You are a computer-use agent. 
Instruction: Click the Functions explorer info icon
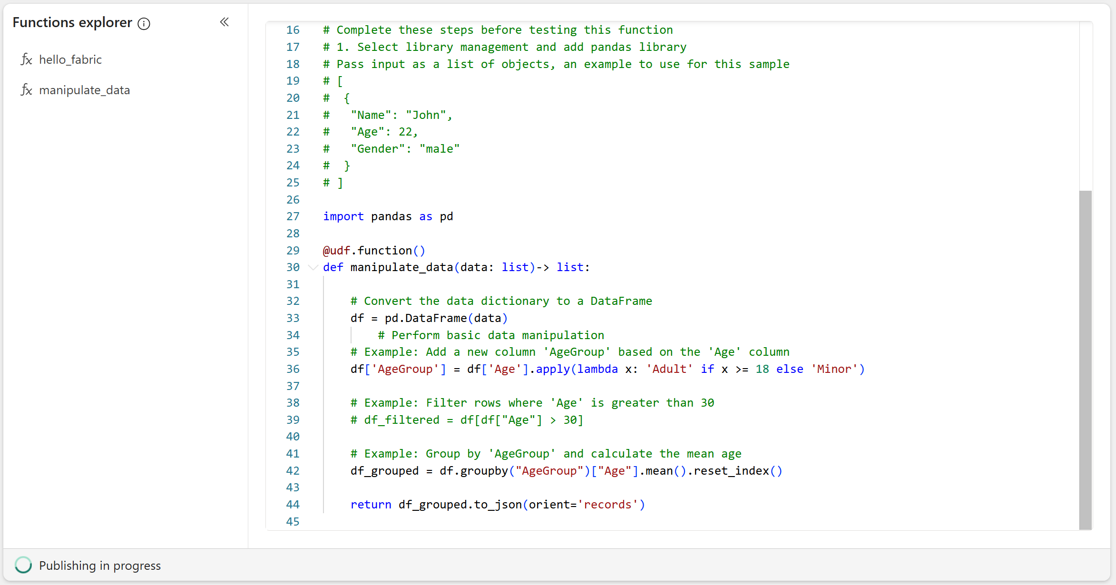pos(144,24)
